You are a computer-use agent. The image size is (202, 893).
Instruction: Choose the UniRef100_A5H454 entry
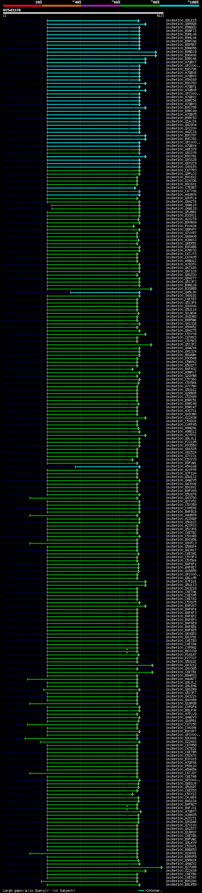click(181, 769)
